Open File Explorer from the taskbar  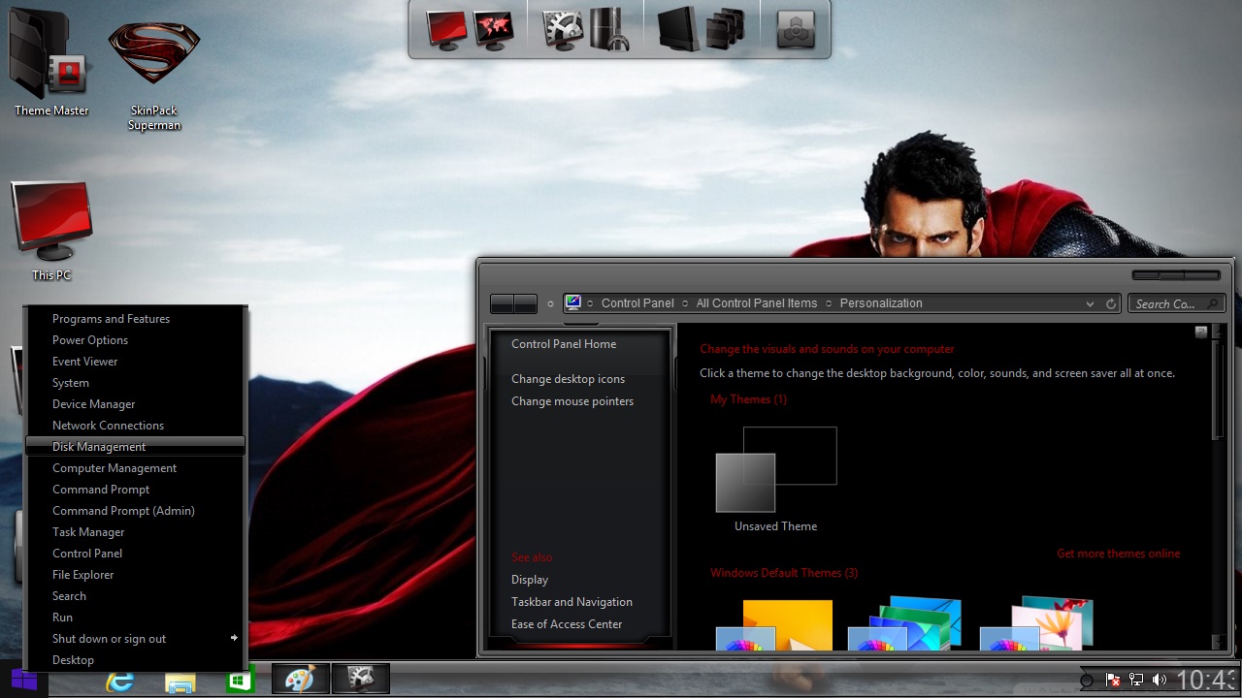[180, 681]
